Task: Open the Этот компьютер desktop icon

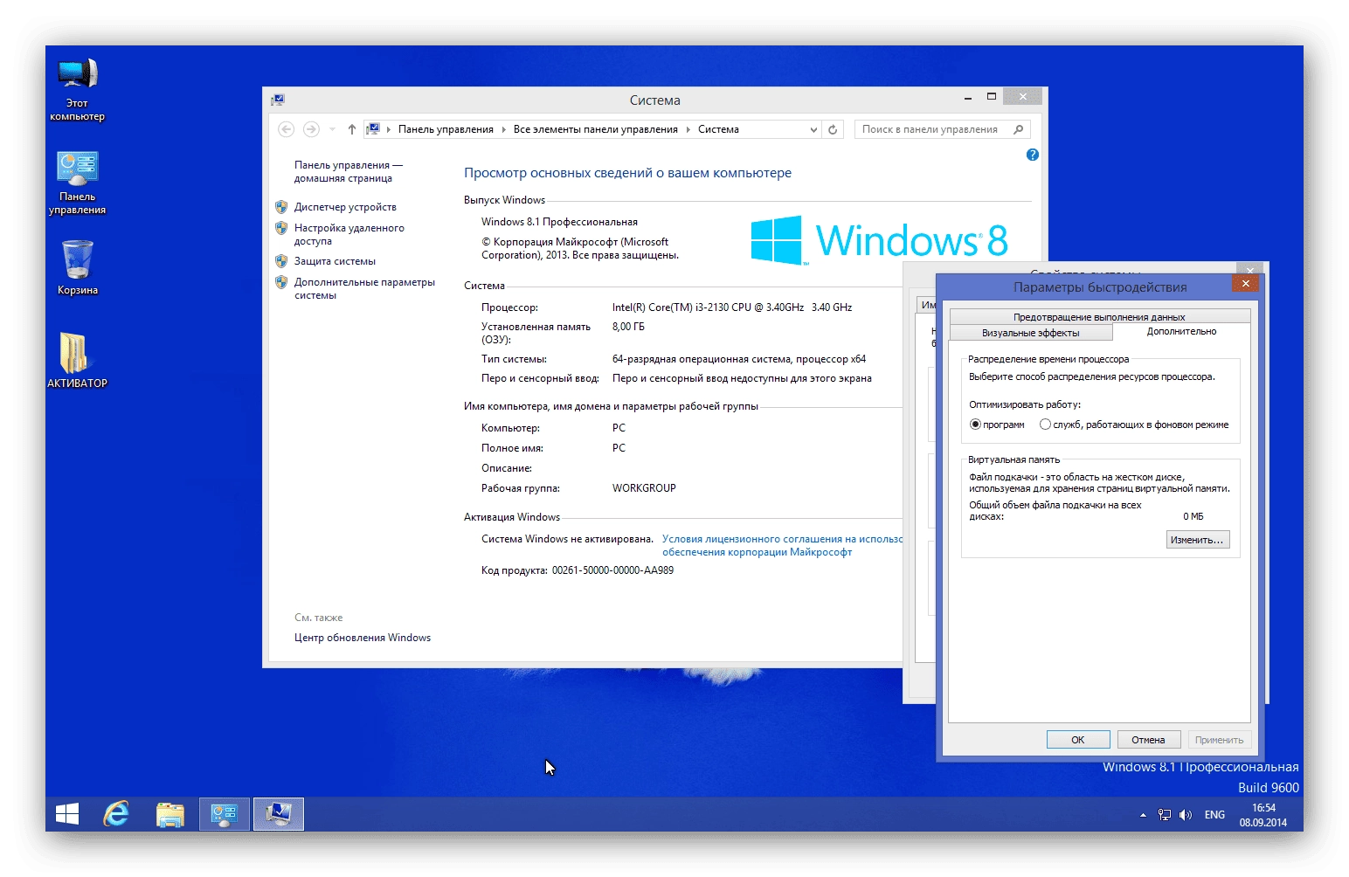Action: pyautogui.click(x=77, y=89)
